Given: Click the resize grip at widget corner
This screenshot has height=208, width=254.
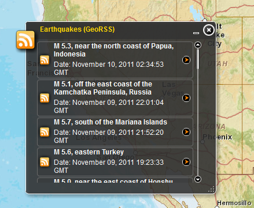Looking at the screenshot, I should [212, 189].
